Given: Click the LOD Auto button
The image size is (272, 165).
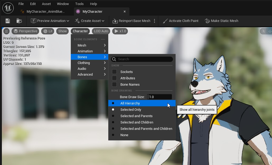Looking at the screenshot, I should (101, 31).
